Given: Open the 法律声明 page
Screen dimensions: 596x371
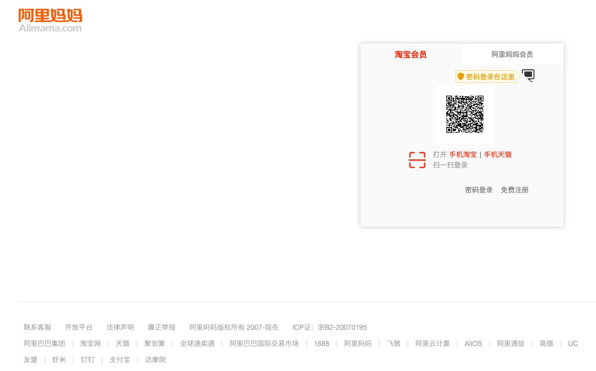Looking at the screenshot, I should coord(120,327).
